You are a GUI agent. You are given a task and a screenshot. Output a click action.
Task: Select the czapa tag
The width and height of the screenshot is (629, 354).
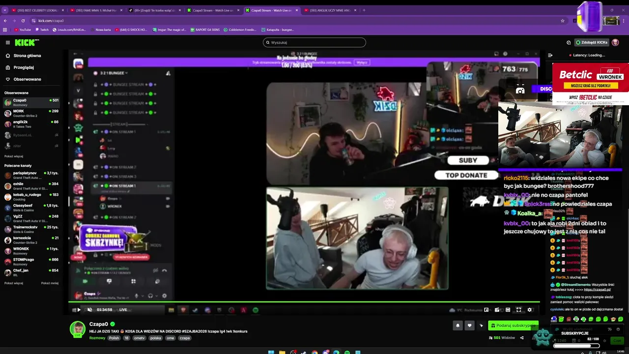185,338
